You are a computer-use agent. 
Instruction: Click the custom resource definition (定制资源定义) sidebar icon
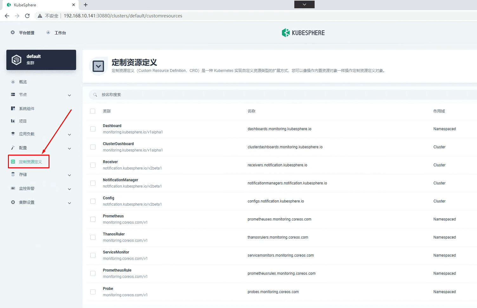click(x=13, y=162)
